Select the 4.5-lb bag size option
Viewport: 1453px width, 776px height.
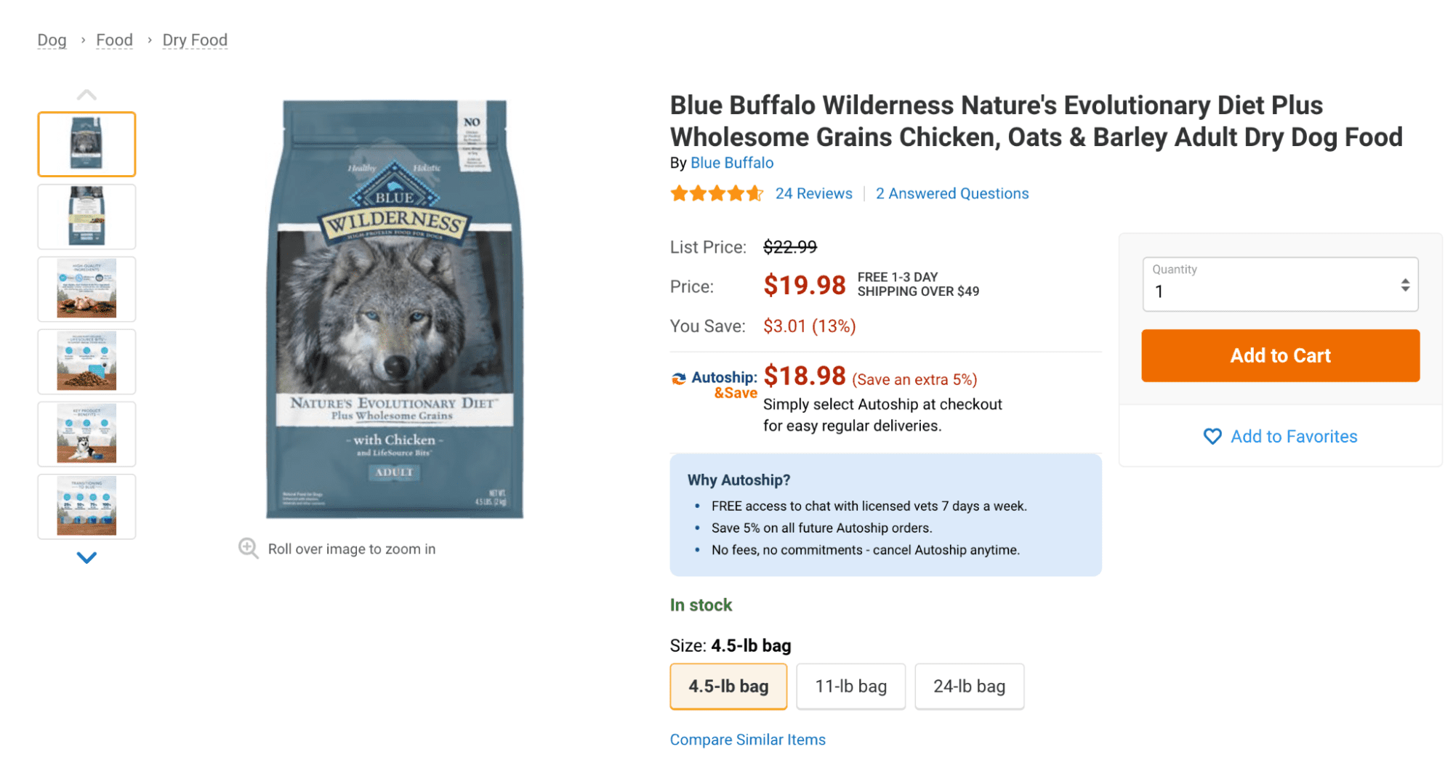point(728,686)
